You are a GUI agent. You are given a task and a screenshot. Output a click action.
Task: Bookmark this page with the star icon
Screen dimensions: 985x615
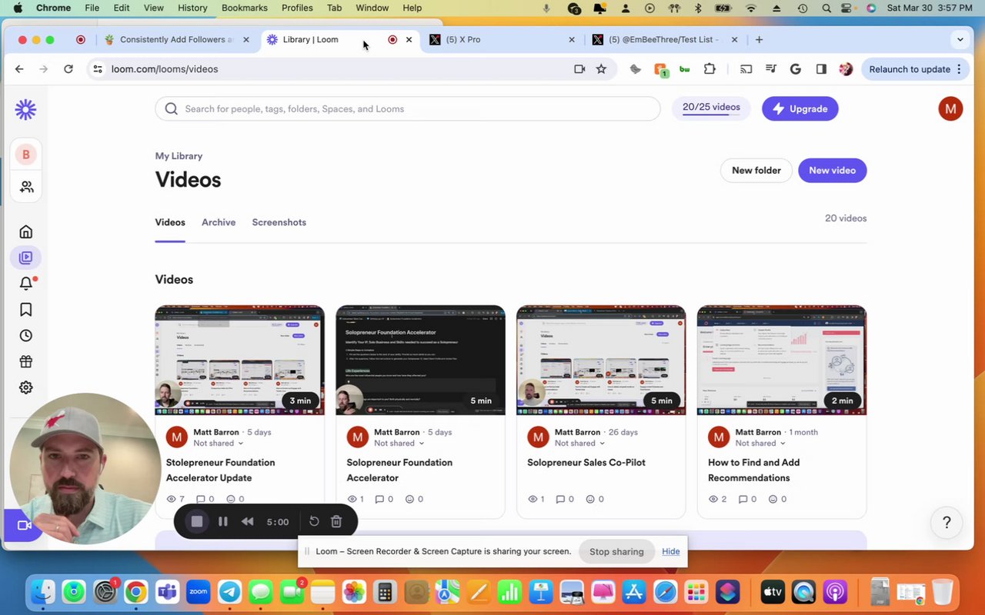pyautogui.click(x=601, y=69)
